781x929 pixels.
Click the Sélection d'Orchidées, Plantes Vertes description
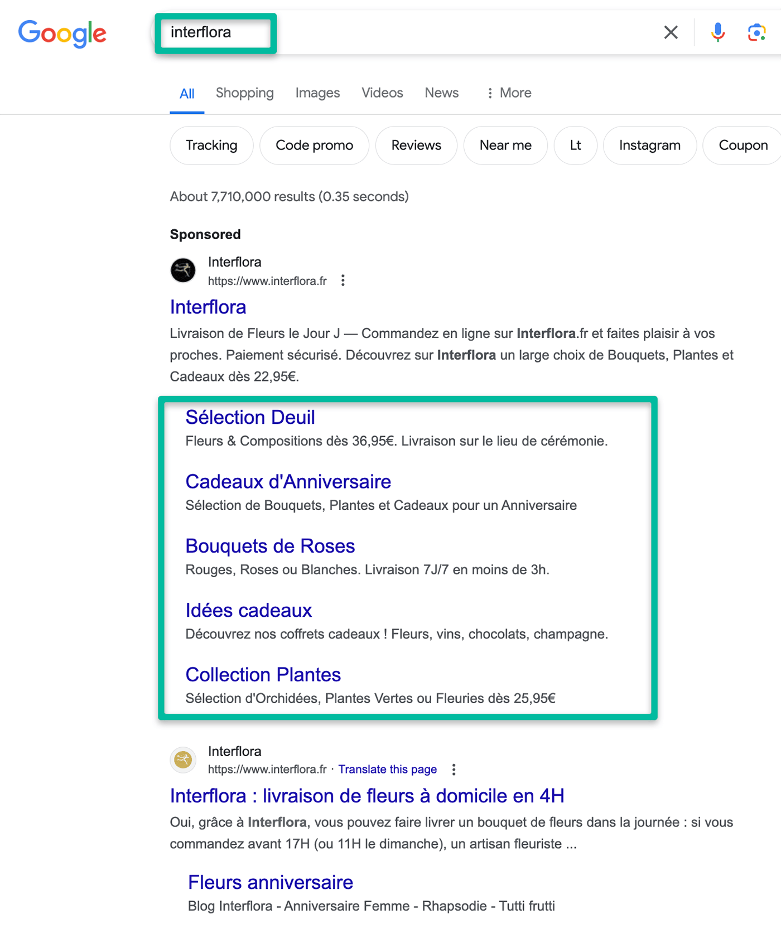tap(370, 699)
